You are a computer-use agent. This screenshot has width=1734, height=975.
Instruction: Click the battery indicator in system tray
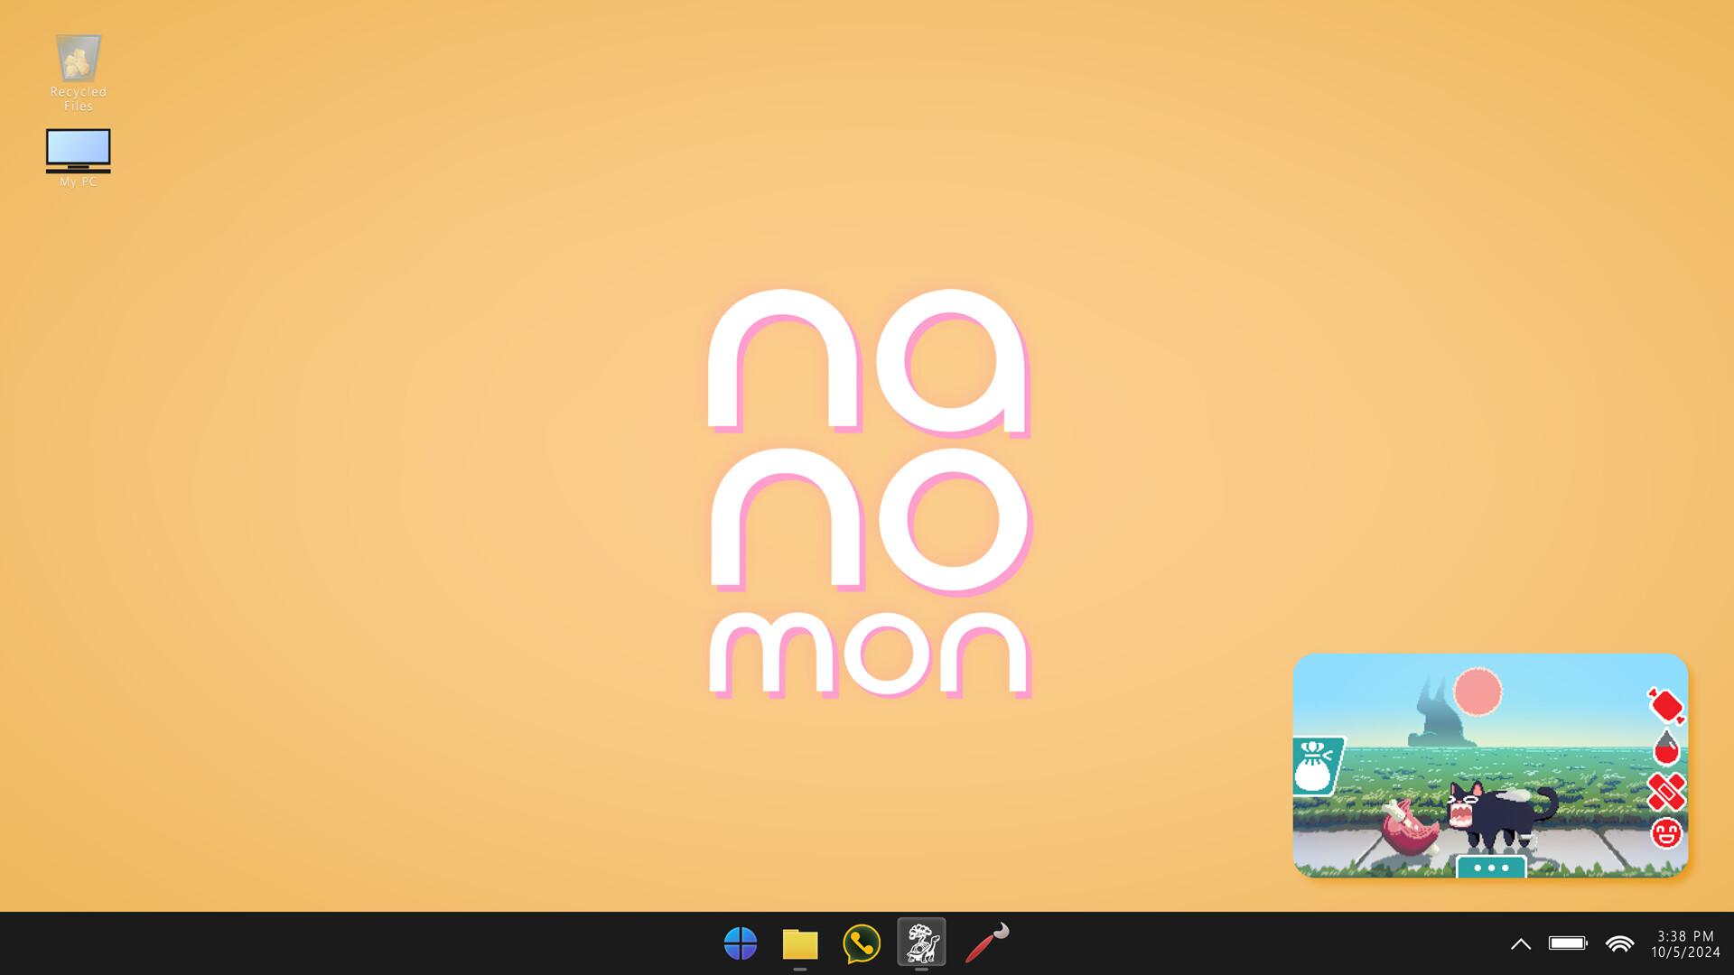coord(1567,944)
